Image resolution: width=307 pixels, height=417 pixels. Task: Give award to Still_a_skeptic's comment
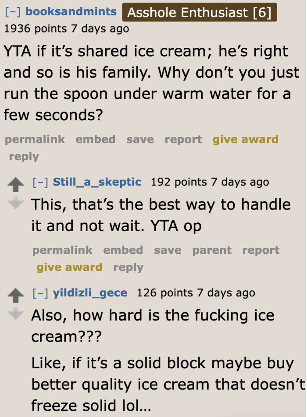69,267
